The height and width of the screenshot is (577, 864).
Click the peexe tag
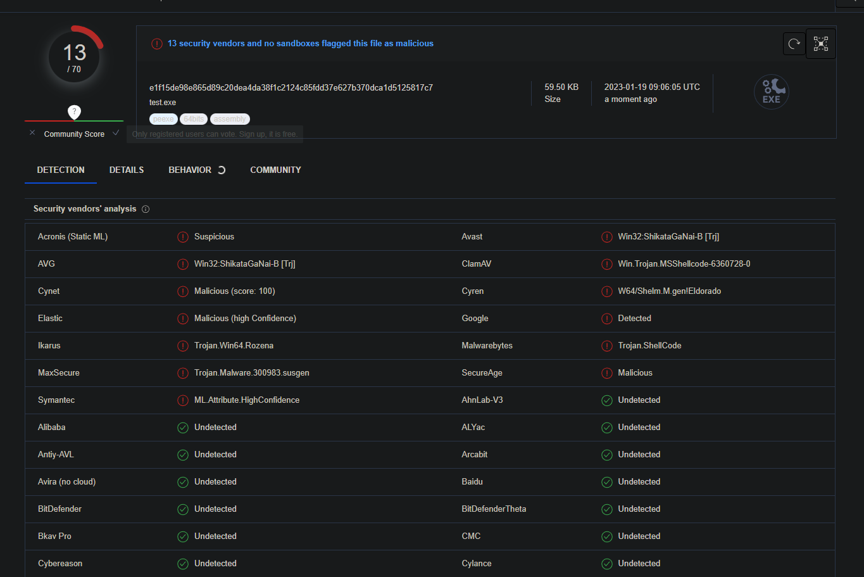(163, 119)
